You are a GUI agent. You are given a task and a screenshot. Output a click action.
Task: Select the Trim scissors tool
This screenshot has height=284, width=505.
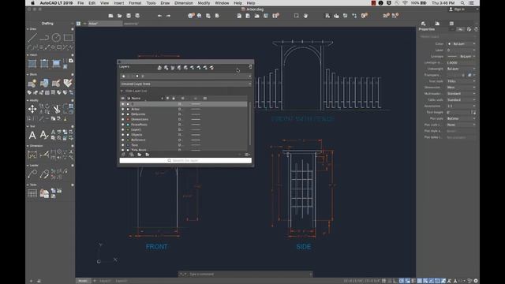tap(56, 109)
